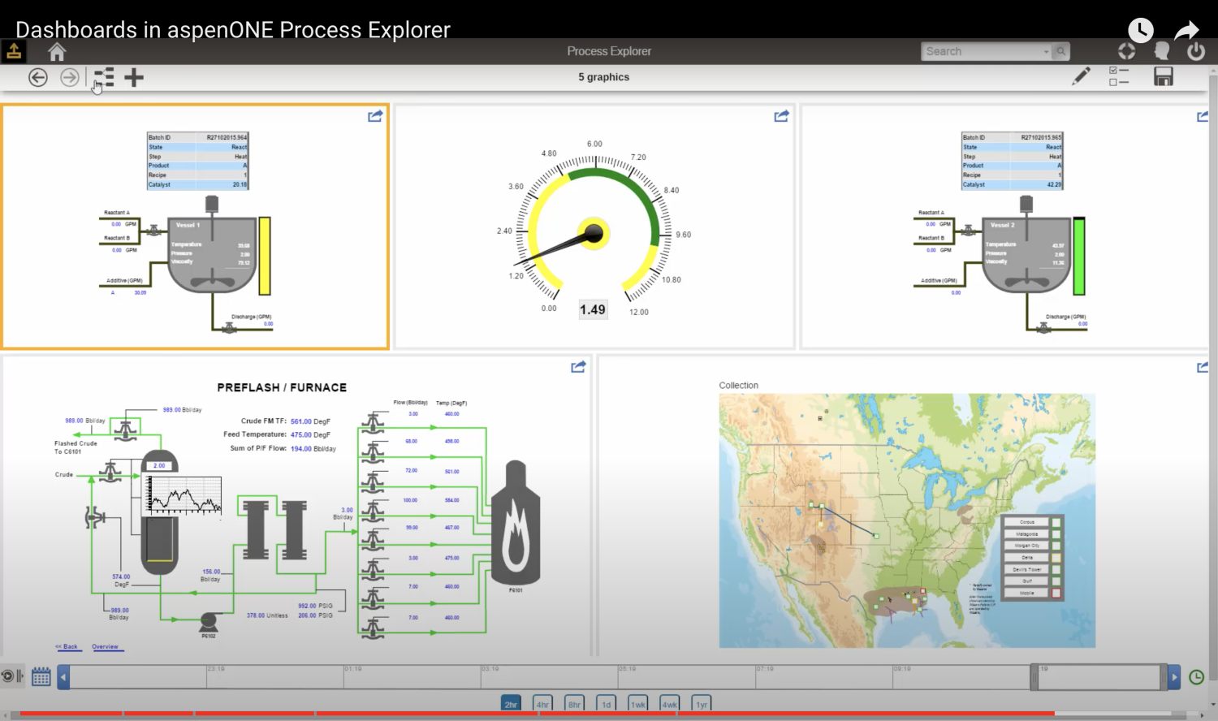Toggle the checklist options icon

(x=1119, y=76)
